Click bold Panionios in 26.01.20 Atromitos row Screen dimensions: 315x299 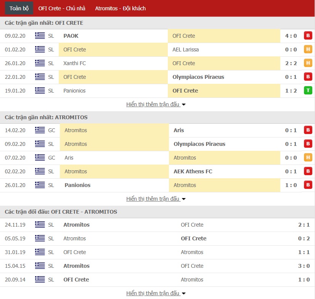pos(77,185)
